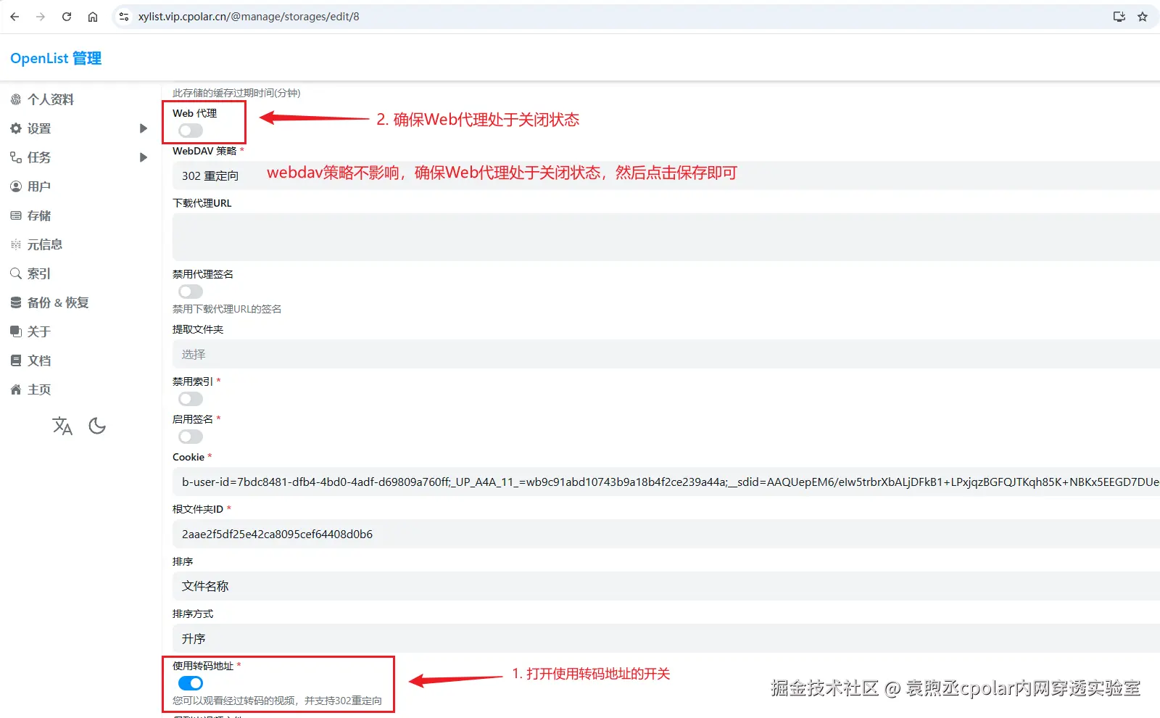Click the browser back arrow
This screenshot has height=718, width=1160.
click(x=14, y=17)
